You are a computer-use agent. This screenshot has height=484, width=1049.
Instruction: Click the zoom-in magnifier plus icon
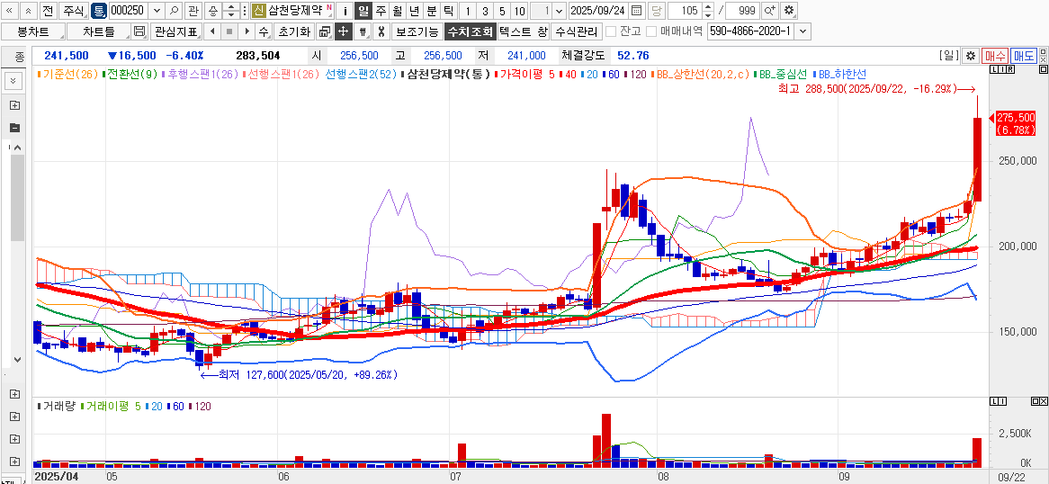coord(769,11)
